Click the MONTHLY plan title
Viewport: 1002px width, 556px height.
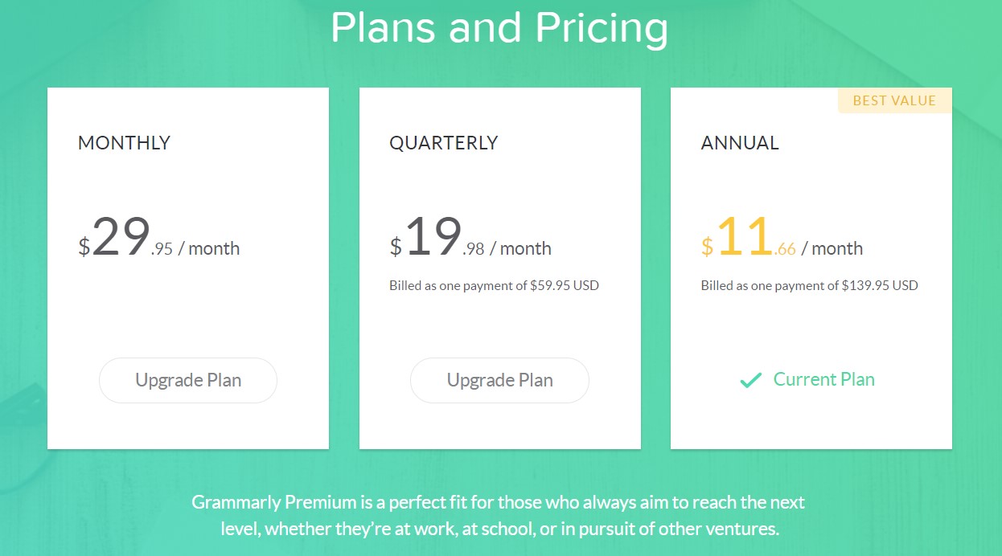tap(124, 143)
